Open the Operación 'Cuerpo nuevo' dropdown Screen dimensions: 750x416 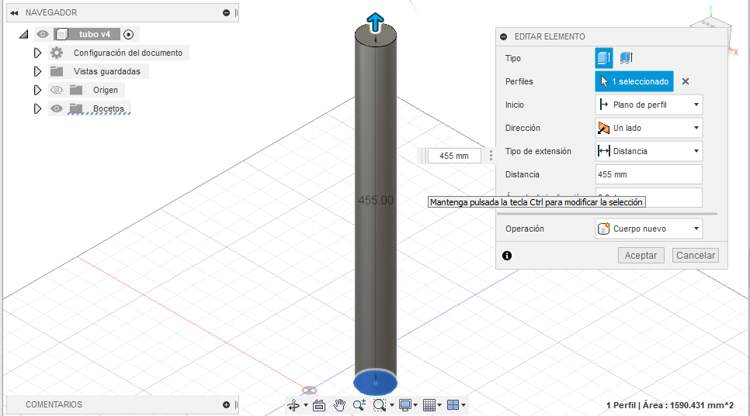648,229
